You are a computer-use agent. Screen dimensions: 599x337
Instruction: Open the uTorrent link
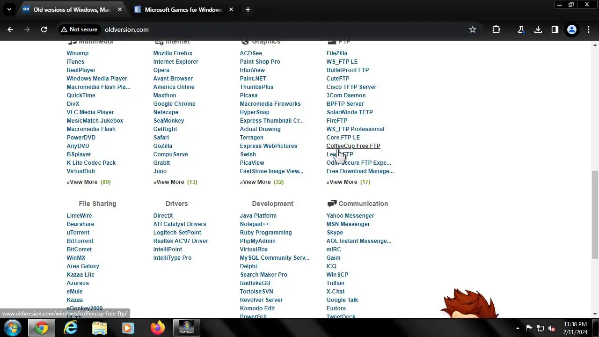[78, 233]
